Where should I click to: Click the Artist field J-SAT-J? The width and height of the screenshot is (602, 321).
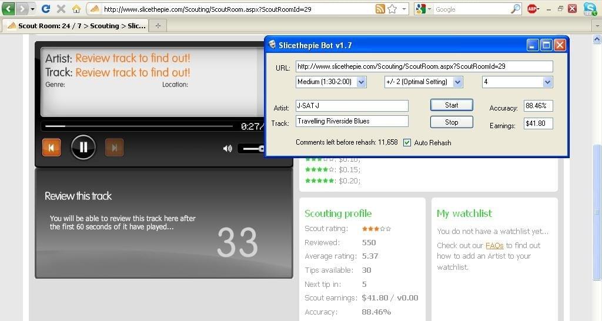tap(352, 106)
